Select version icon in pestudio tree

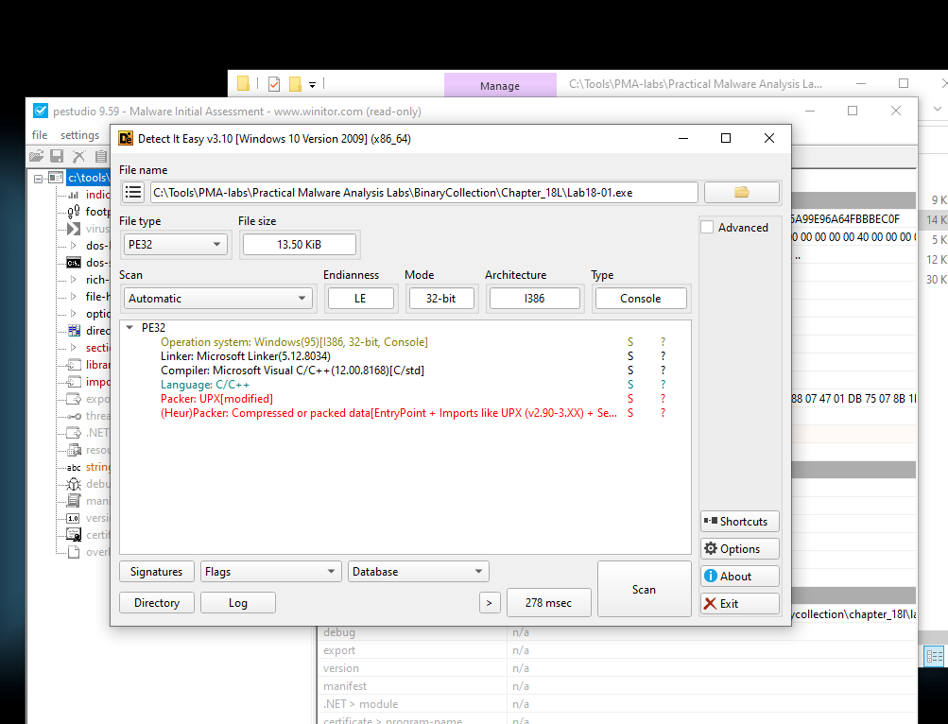point(73,518)
